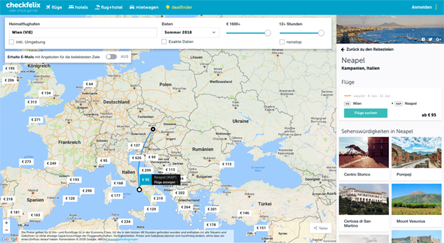The width and height of the screenshot is (444, 243).
Task: Click the Flüge suchen button
Action: point(365,113)
